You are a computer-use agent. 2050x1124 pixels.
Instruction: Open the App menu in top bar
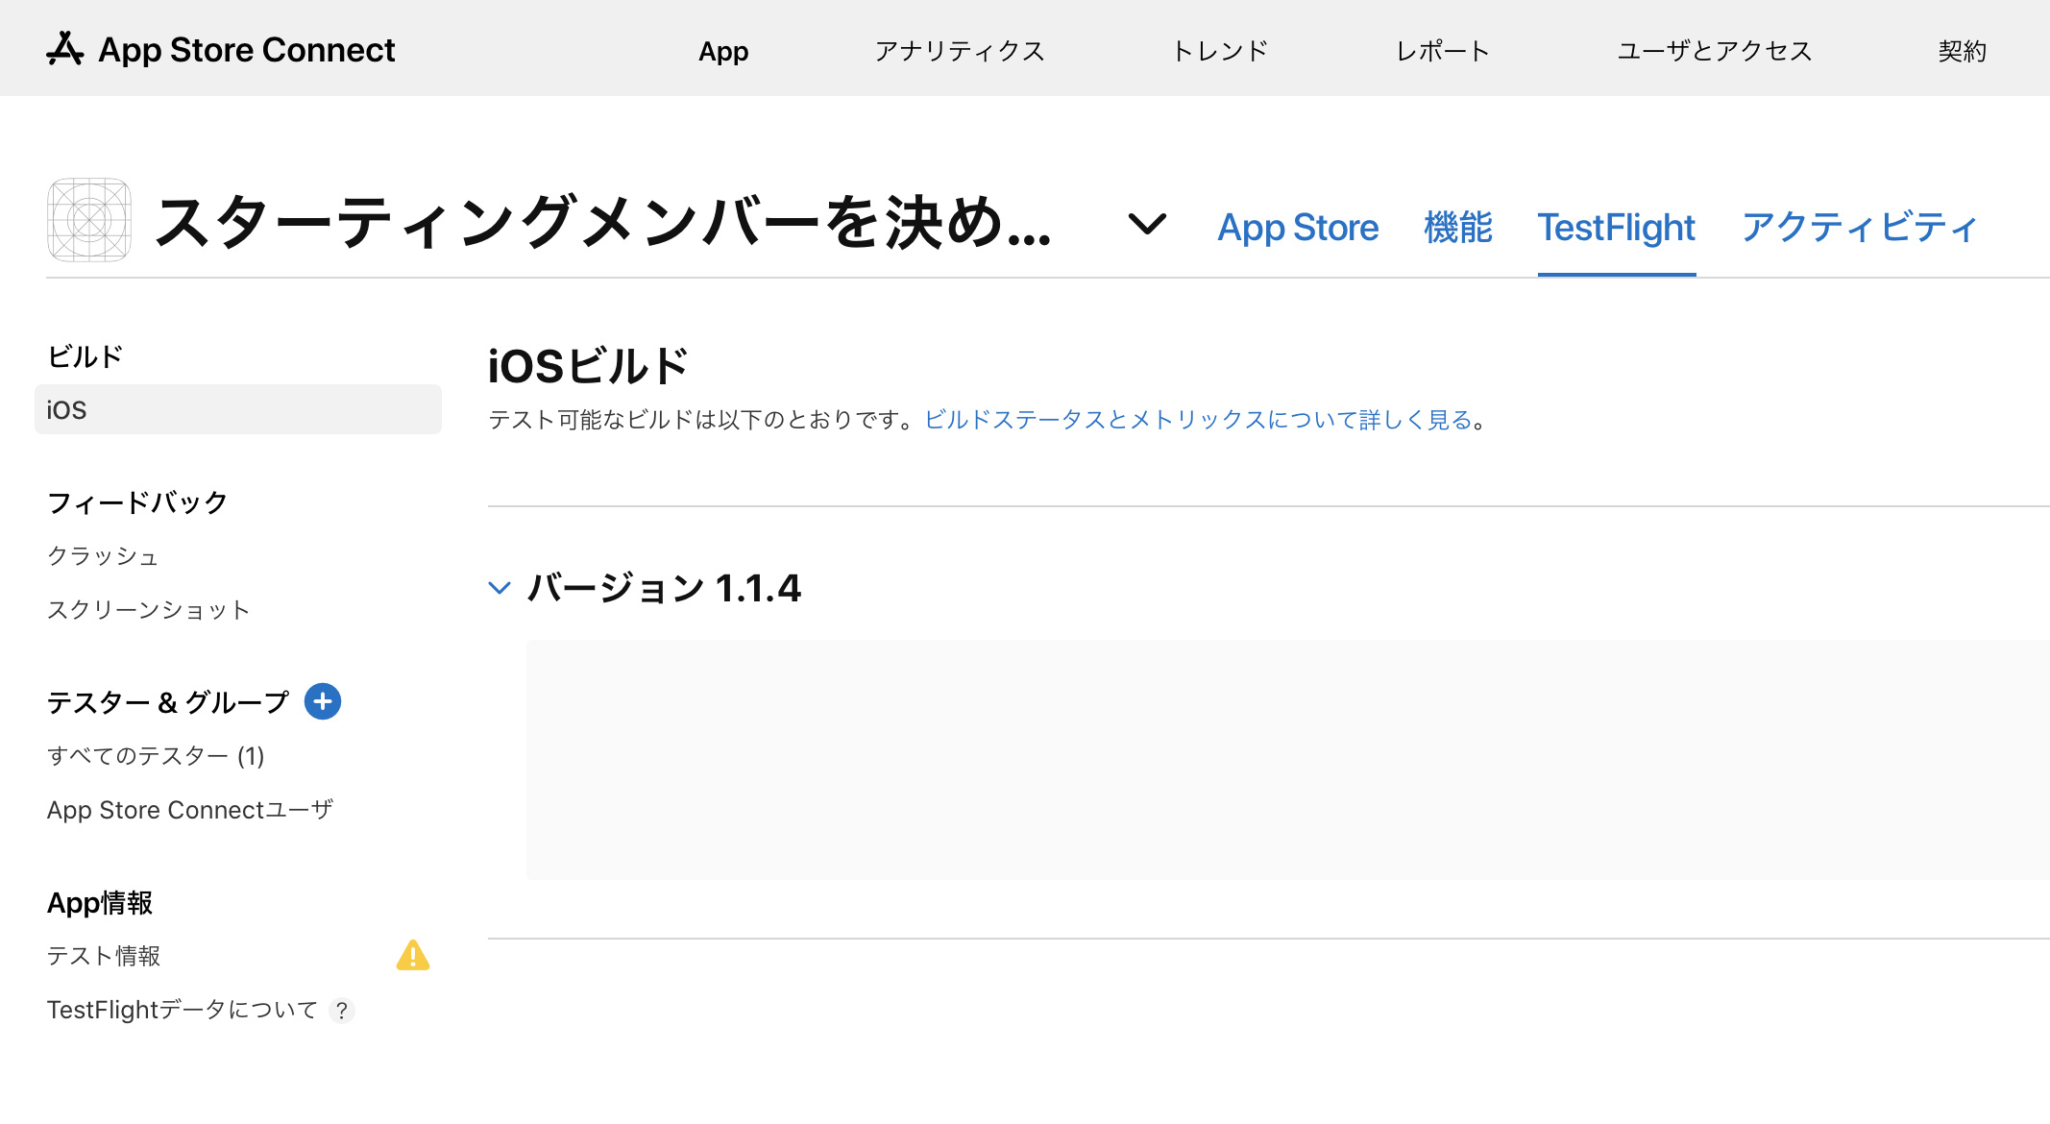(x=723, y=51)
